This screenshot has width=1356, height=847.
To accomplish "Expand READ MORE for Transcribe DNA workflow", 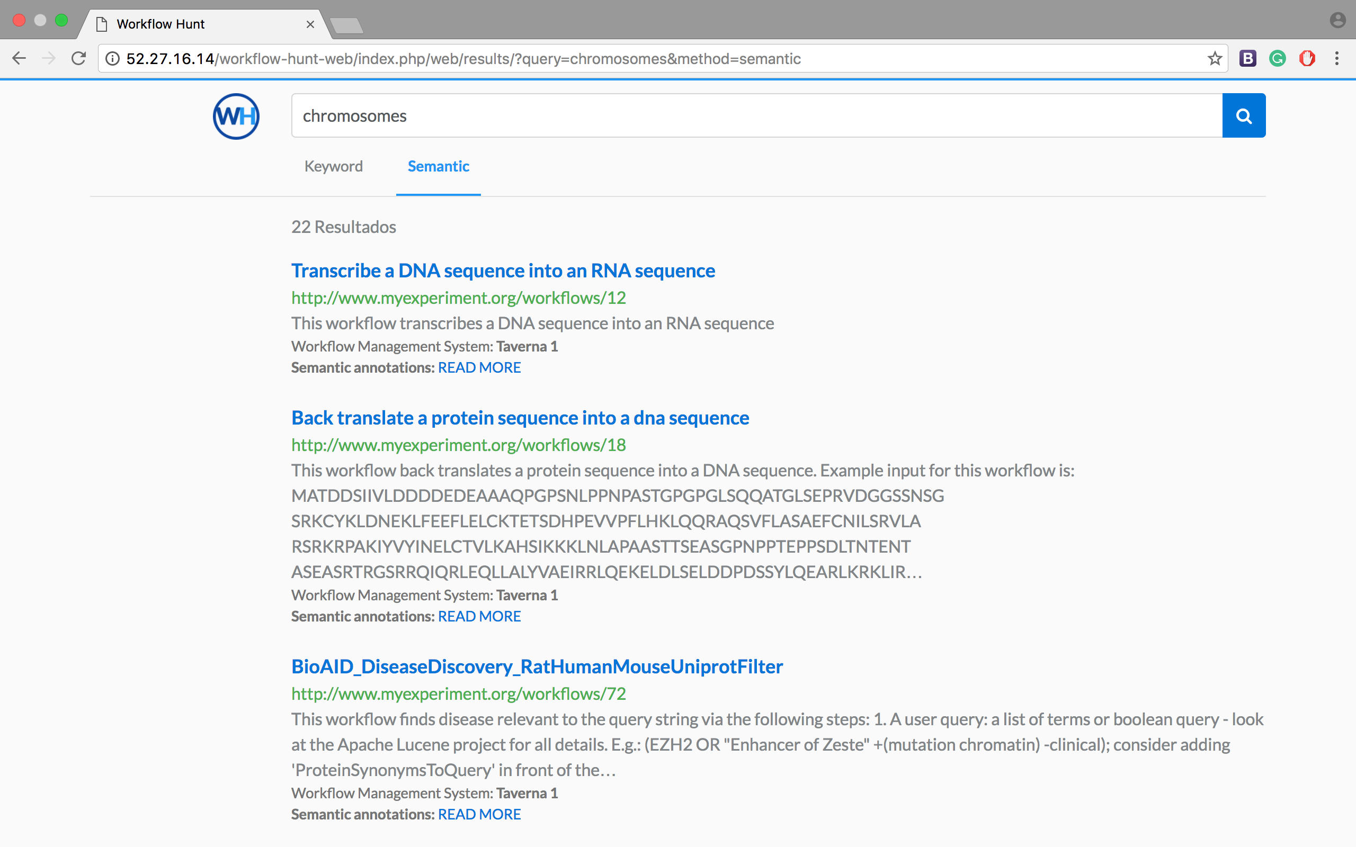I will tap(479, 367).
